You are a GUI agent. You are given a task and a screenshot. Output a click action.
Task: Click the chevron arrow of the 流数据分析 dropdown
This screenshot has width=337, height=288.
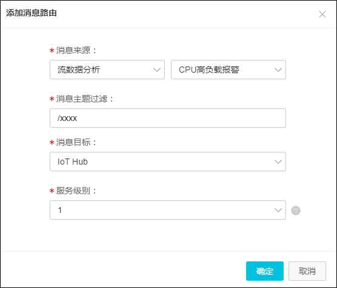(156, 70)
